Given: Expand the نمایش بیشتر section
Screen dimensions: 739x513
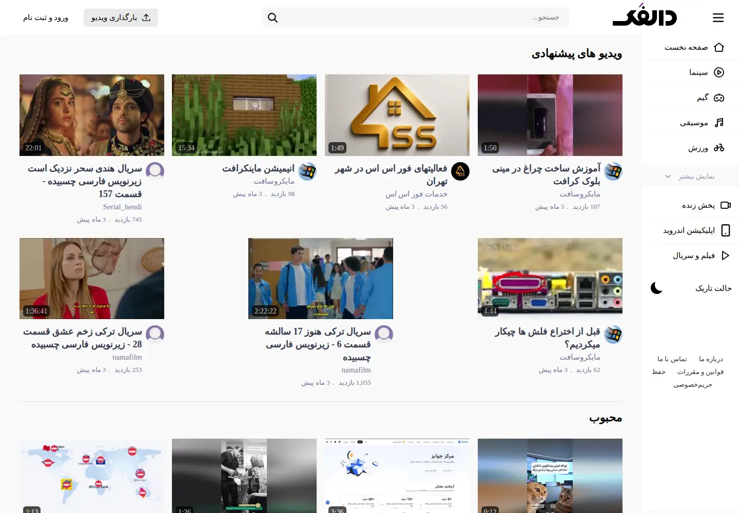Looking at the screenshot, I should pos(690,176).
